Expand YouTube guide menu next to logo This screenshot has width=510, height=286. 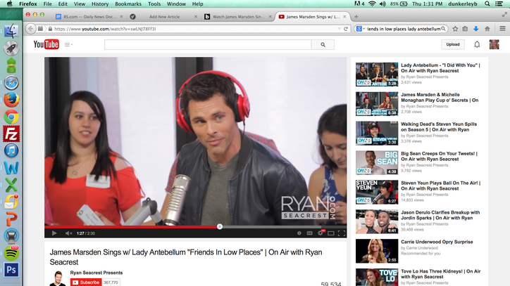click(68, 44)
